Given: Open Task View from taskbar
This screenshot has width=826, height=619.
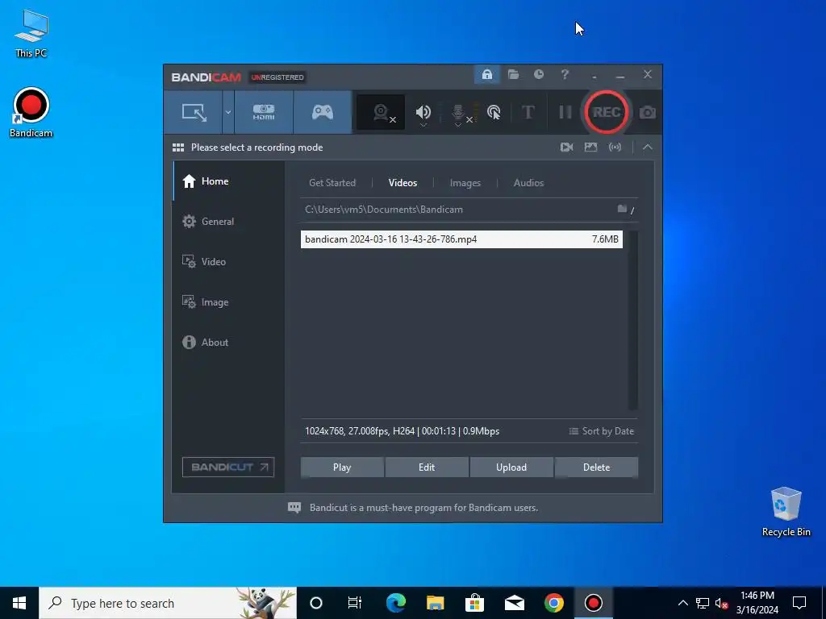Looking at the screenshot, I should coord(355,603).
